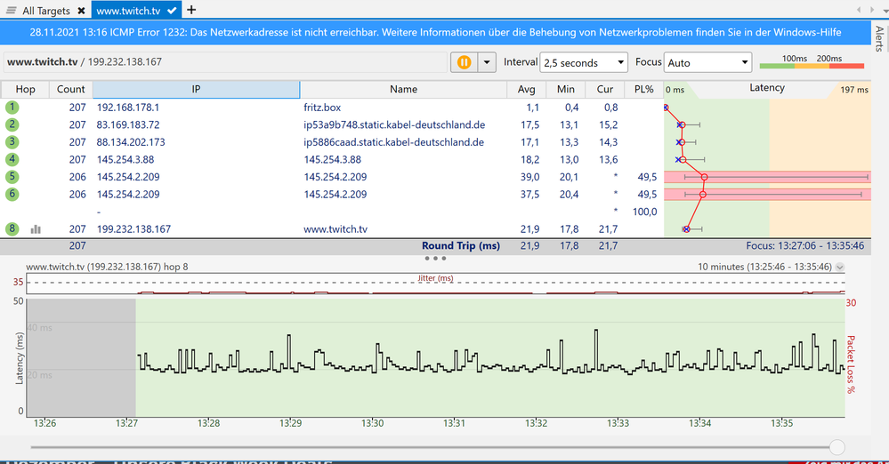Click IP 192.168.178.1
This screenshot has width=889, height=464.
(127, 107)
